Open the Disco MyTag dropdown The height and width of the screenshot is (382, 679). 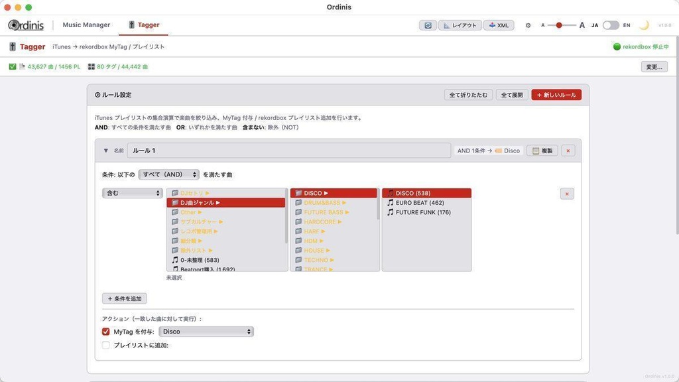[x=206, y=332]
